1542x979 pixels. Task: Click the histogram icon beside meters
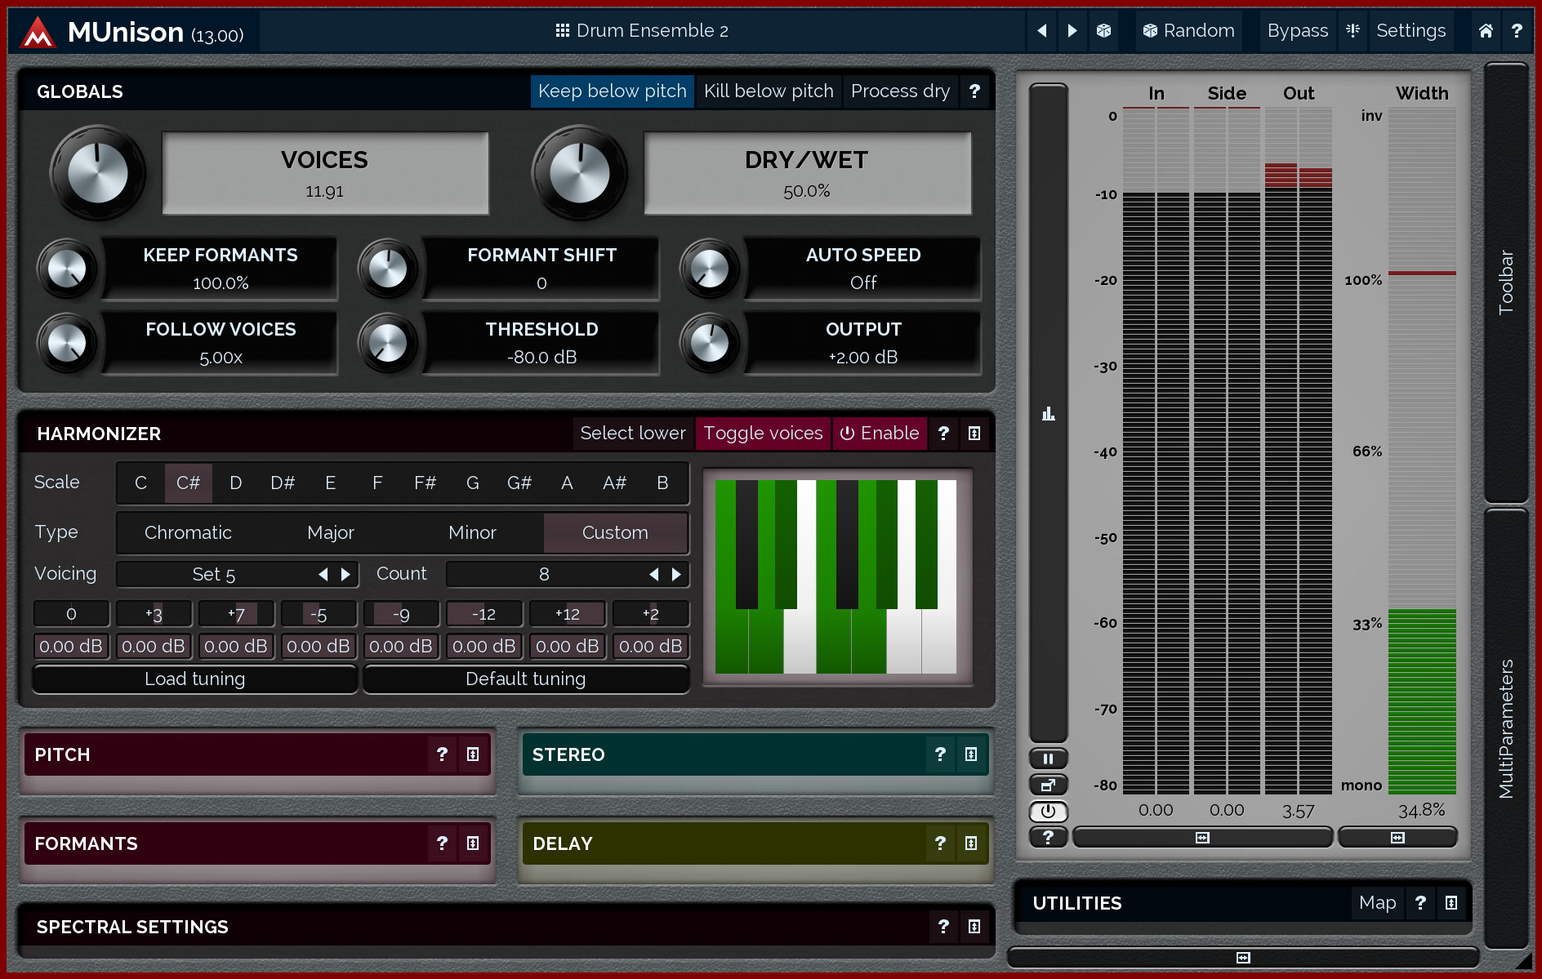pyautogui.click(x=1048, y=414)
